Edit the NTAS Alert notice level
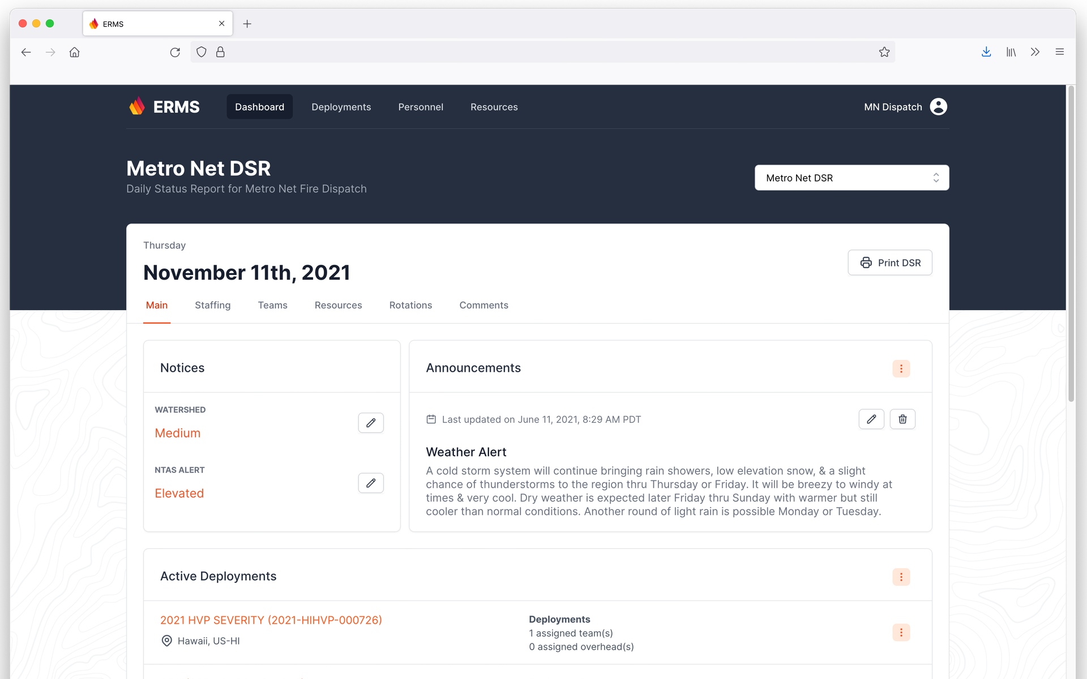Screen dimensions: 1087x679 click(371, 483)
